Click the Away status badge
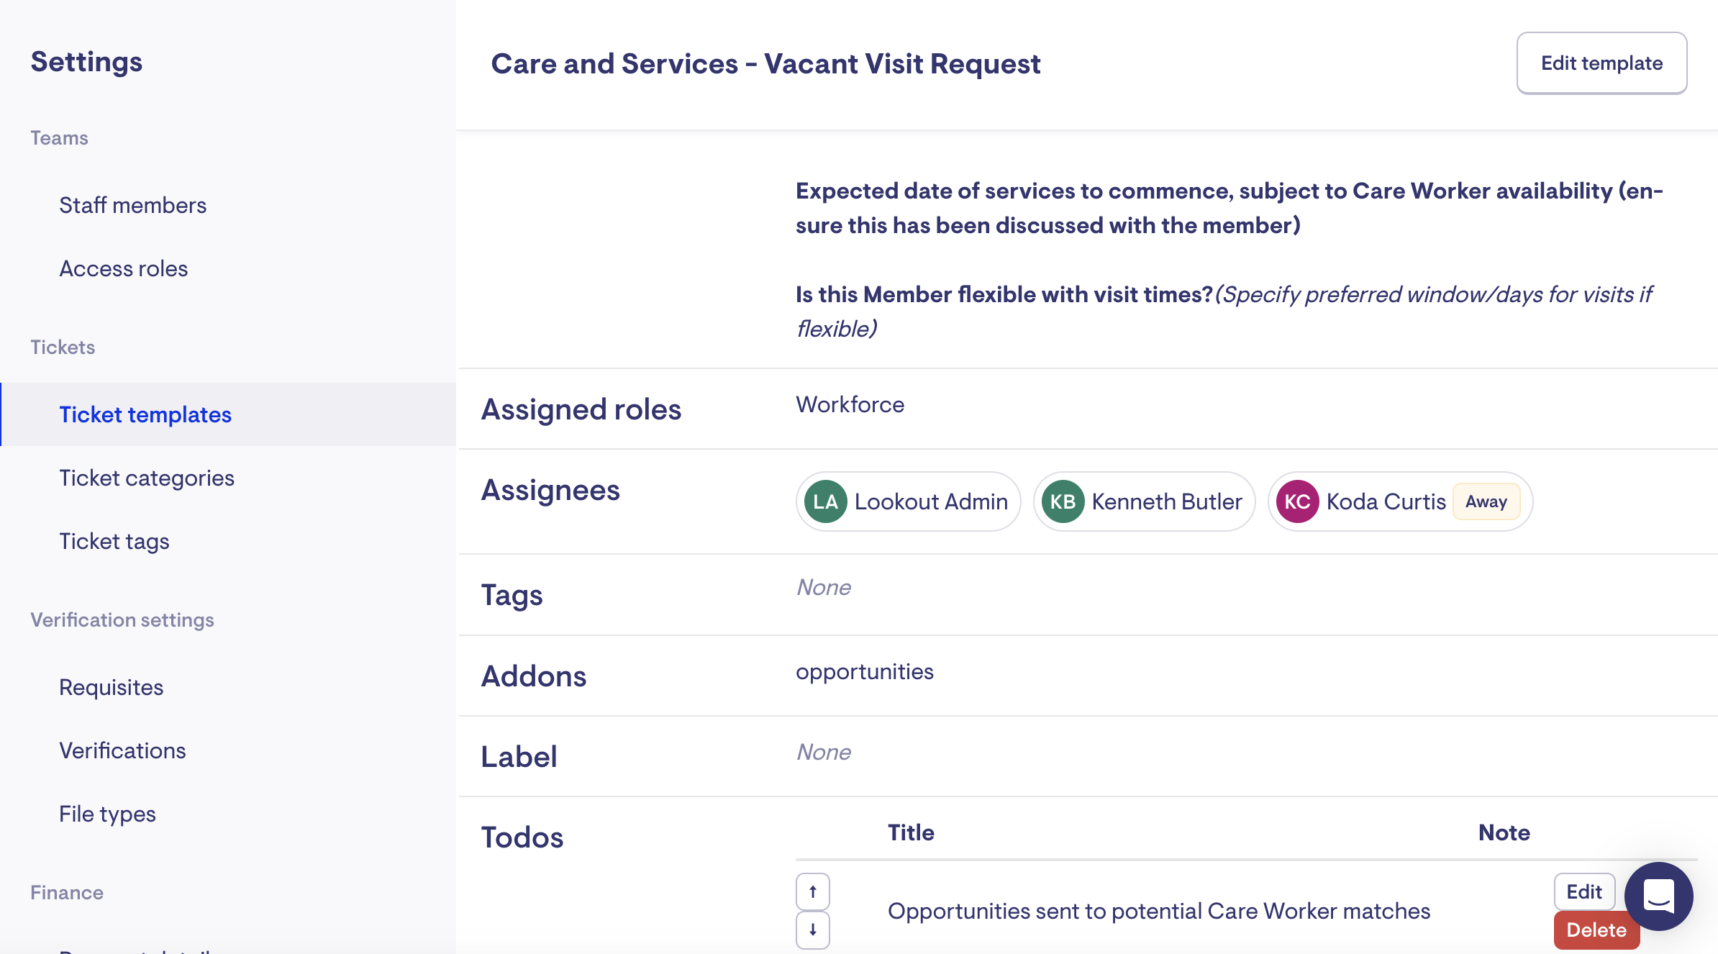 (x=1486, y=501)
